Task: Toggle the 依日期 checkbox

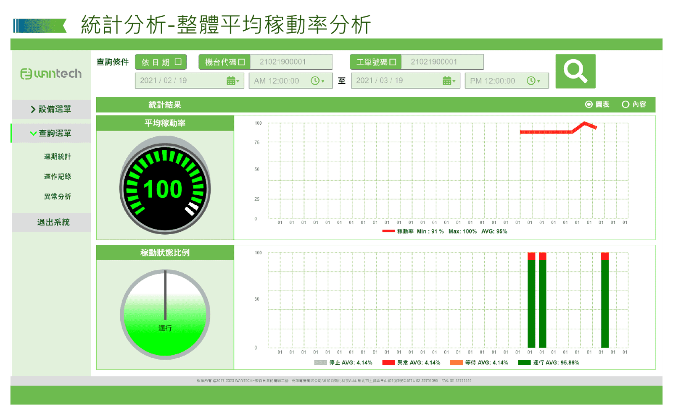Action: pyautogui.click(x=178, y=62)
